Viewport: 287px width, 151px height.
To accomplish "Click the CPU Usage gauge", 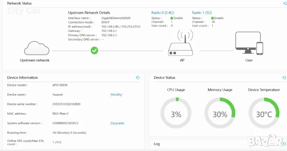I will click(x=176, y=114).
